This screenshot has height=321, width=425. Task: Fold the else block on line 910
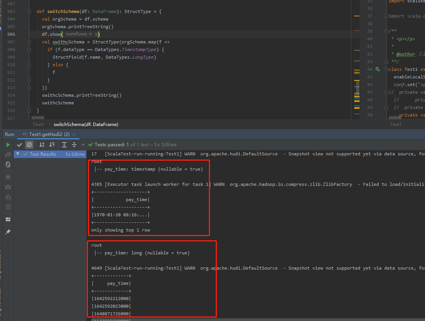pyautogui.click(x=29, y=65)
